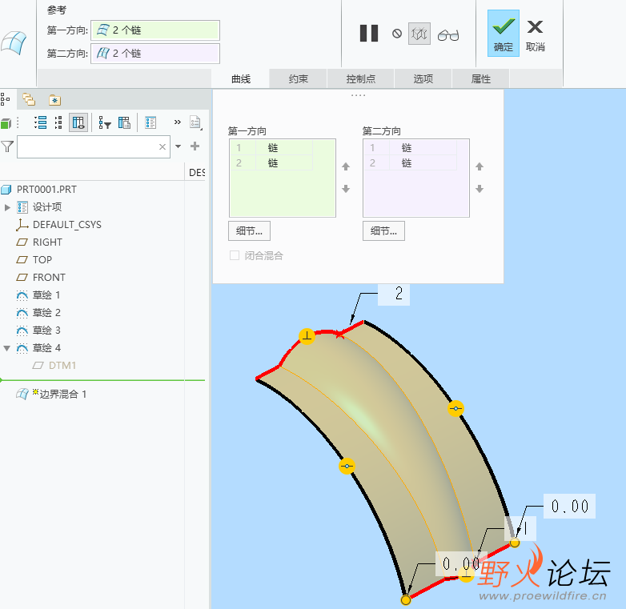The width and height of the screenshot is (626, 609).
Task: Collapse the 草绘 4 tree node
Action: coord(6,348)
